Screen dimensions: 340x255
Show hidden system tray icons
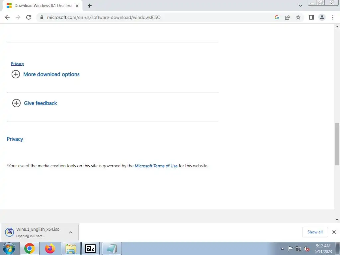(x=282, y=249)
